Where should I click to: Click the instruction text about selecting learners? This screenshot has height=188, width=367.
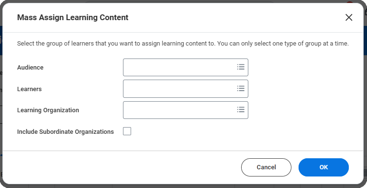point(183,44)
